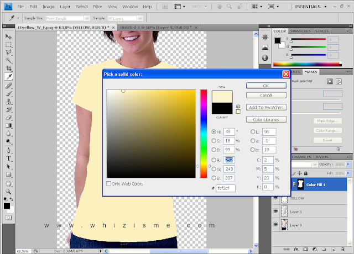Image resolution: width=354 pixels, height=254 pixels.
Task: Open the Filter menu
Action: pos(97,7)
